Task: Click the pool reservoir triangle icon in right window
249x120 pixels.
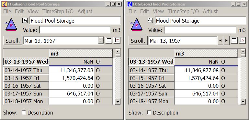Action: [x=136, y=25]
